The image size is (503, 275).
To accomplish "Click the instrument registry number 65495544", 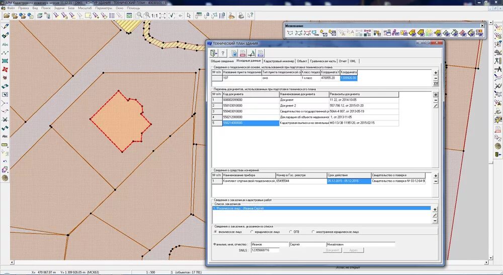I will point(301,181).
